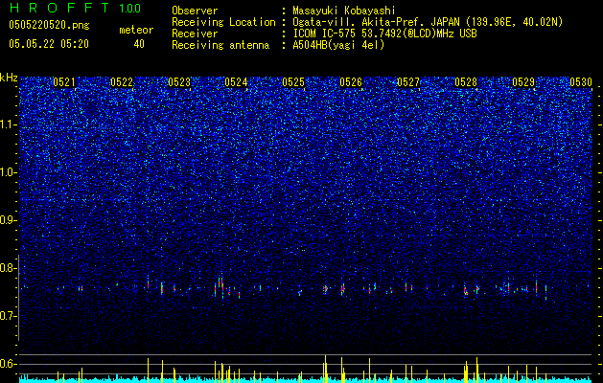Click the 0.7 frequency axis label
Image resolution: width=603 pixels, height=383 pixels.
[x=9, y=316]
